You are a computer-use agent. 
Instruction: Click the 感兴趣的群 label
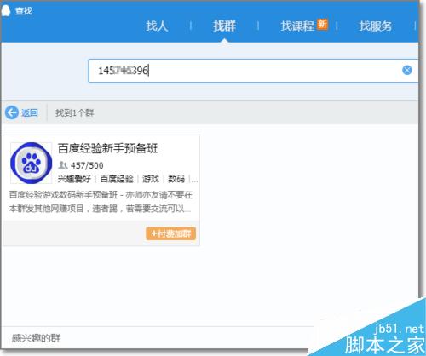tap(36, 338)
